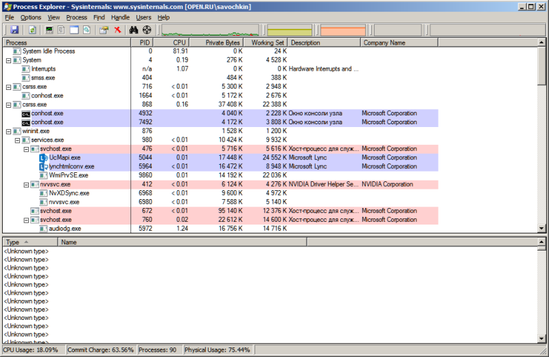Sort by Private Bytes column header
This screenshot has height=357, width=549.
coord(215,43)
